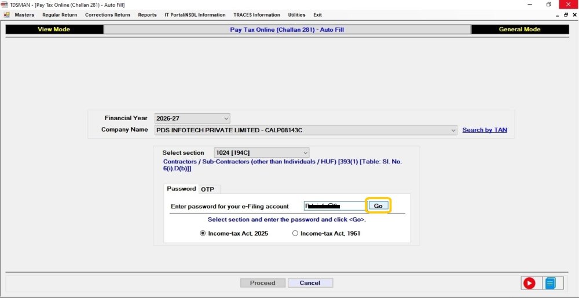Image resolution: width=579 pixels, height=298 pixels.
Task: Click the 'Financial Year' label
Action: [126, 118]
